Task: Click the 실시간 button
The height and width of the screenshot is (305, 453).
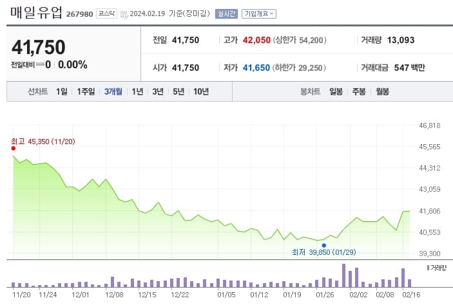Action: click(226, 14)
